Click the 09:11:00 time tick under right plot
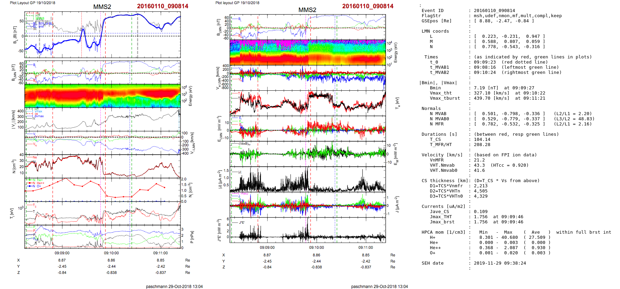This screenshot has width=620, height=289. 366,247
